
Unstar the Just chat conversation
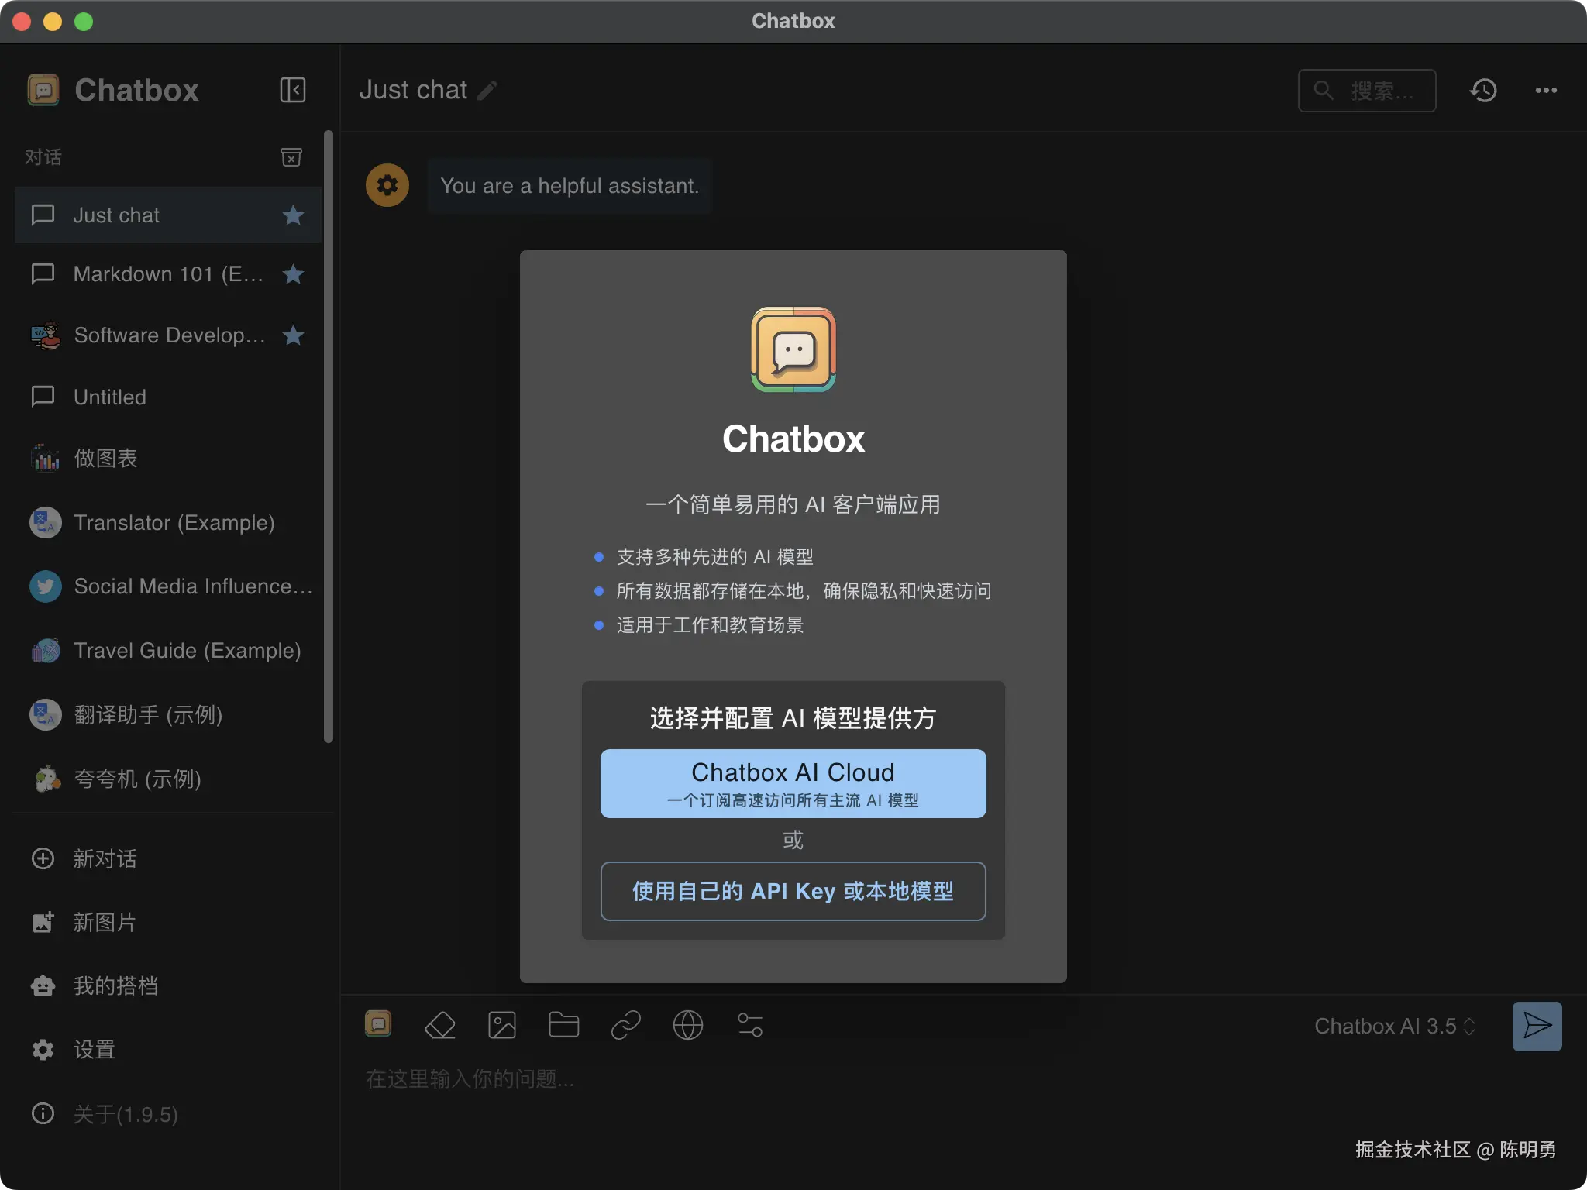tap(293, 215)
